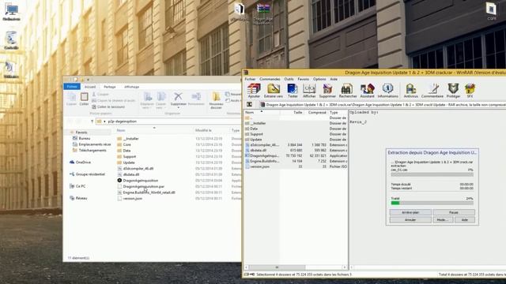The width and height of the screenshot is (506, 284).
Task: Open WinRAR Outils menu
Action: coord(289,79)
